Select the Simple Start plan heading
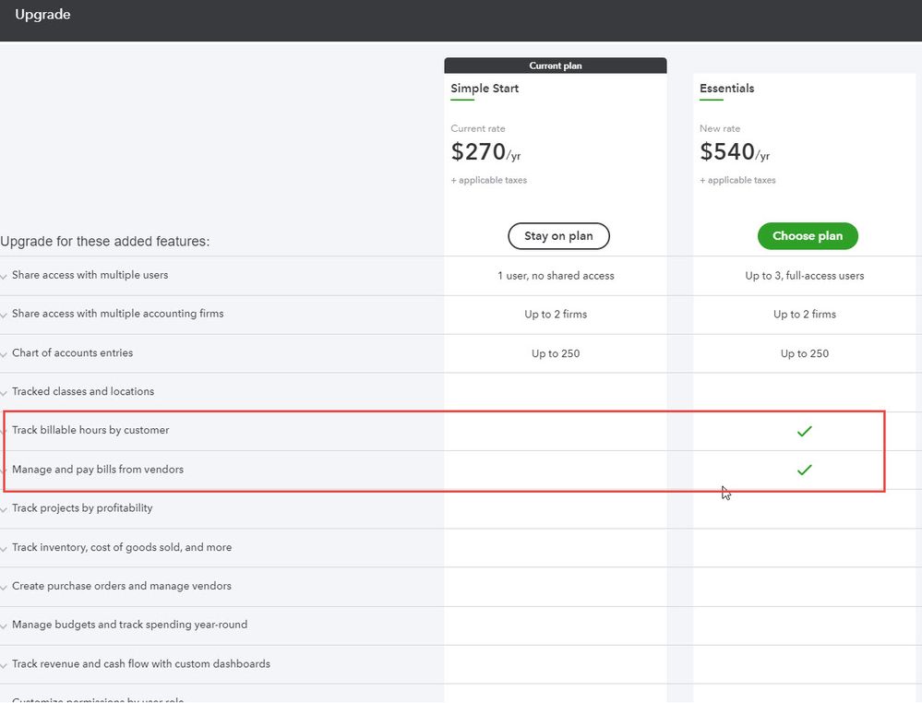Viewport: 922px width, 703px height. pyautogui.click(x=485, y=89)
